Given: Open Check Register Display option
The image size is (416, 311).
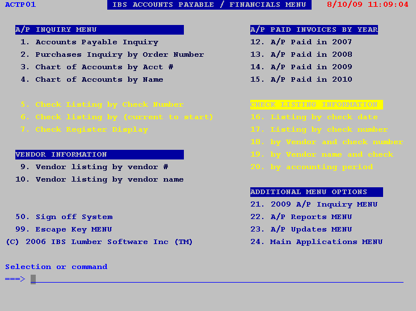Looking at the screenshot, I should (x=84, y=129).
